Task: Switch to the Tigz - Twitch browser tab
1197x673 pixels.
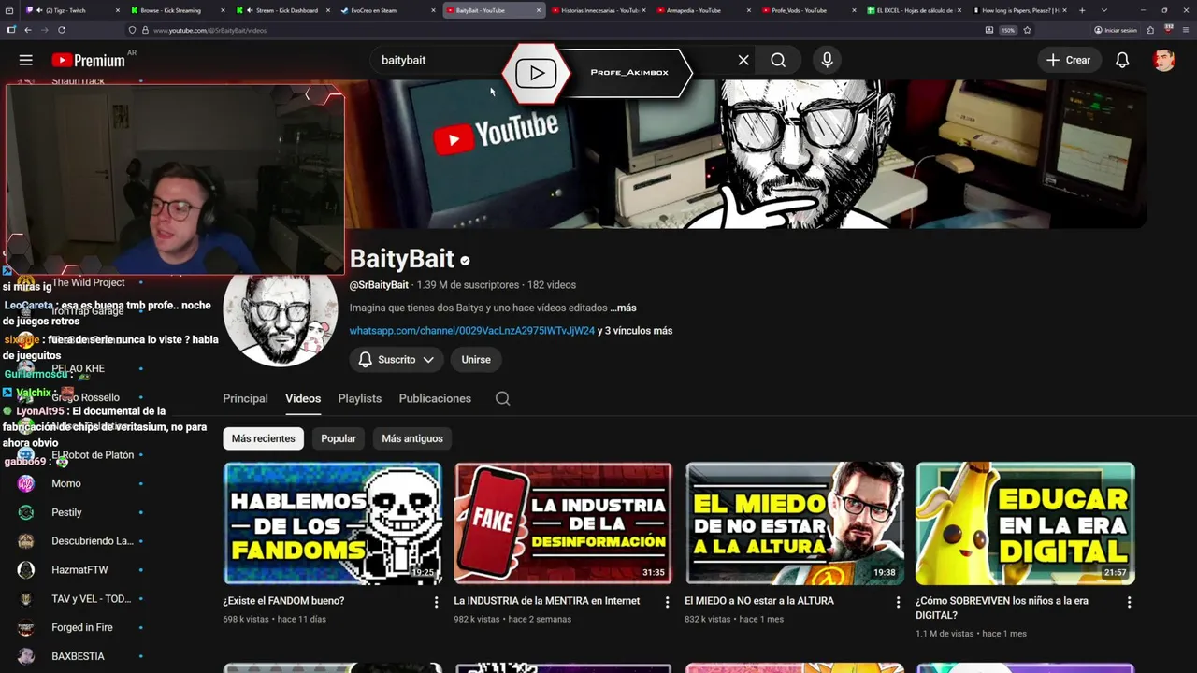Action: click(x=73, y=10)
